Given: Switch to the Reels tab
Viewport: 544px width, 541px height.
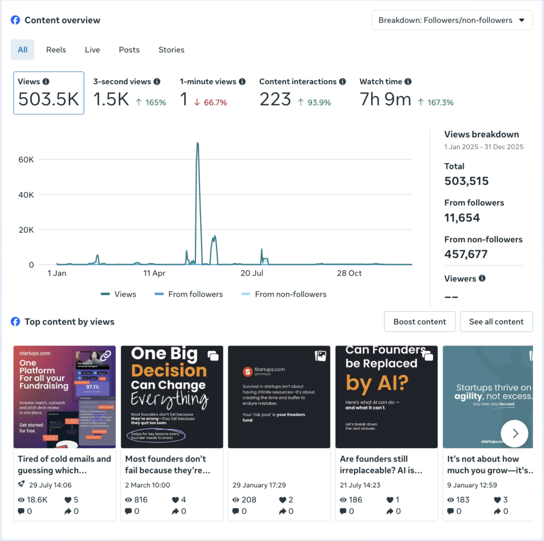Looking at the screenshot, I should 56,49.
